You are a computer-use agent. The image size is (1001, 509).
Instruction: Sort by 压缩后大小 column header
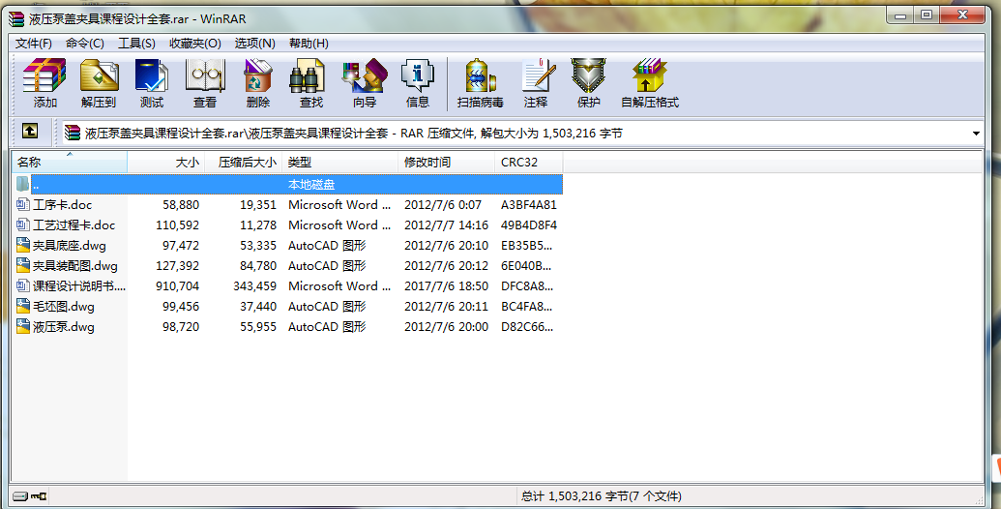243,163
